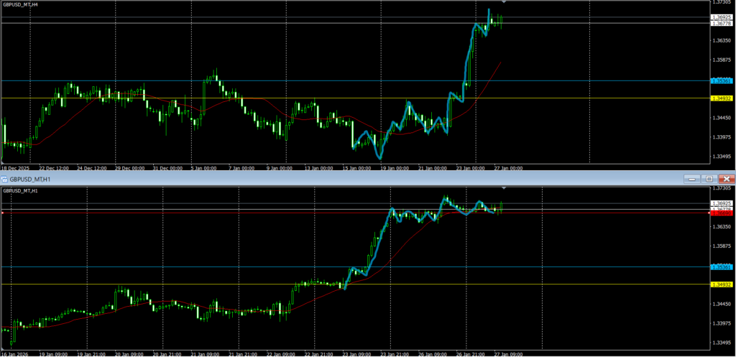Click the 1.36925 price label in H4 chart
This screenshot has height=357, width=736.
(721, 17)
